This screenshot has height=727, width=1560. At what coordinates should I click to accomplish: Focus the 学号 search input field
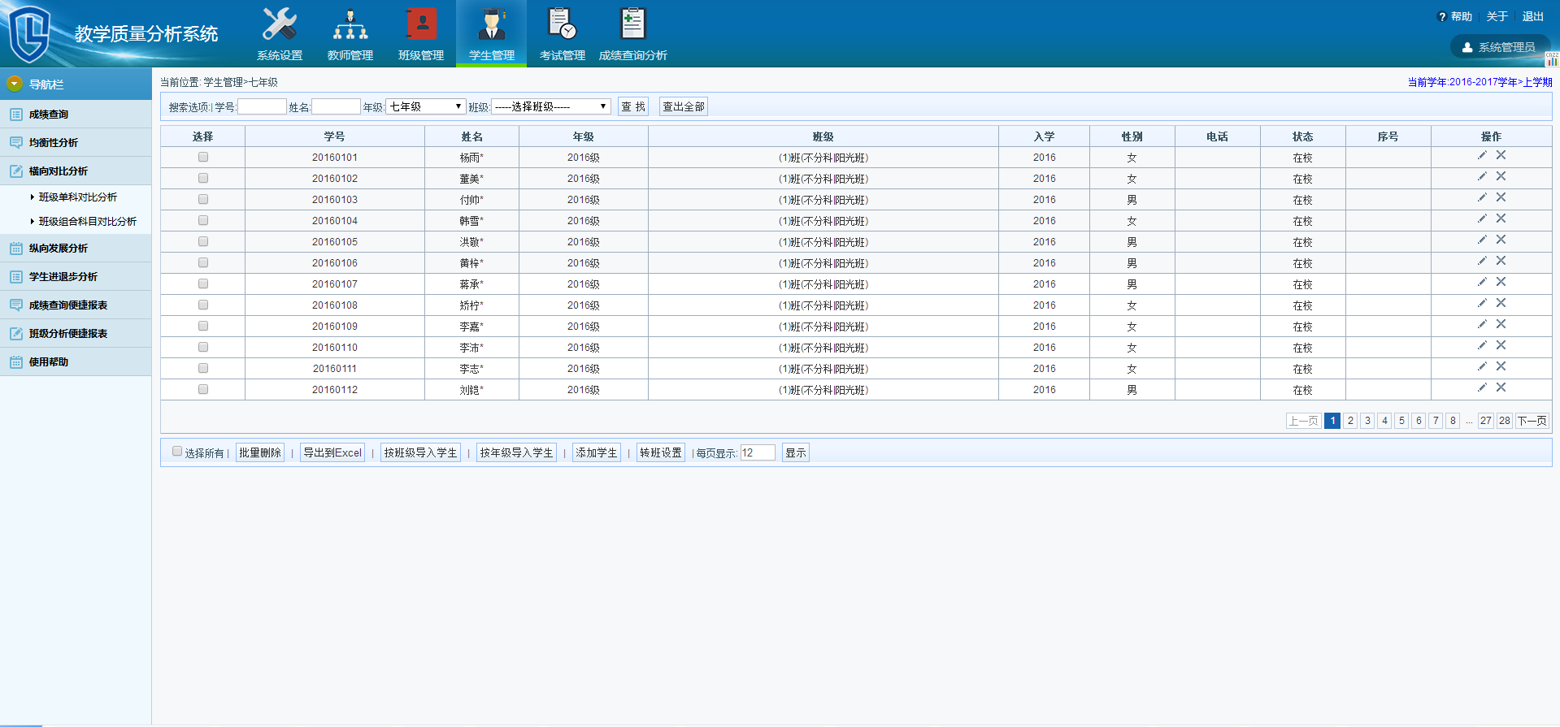pos(262,106)
